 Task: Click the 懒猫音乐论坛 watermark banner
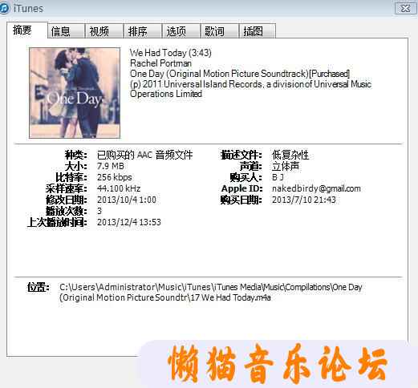[277, 364]
